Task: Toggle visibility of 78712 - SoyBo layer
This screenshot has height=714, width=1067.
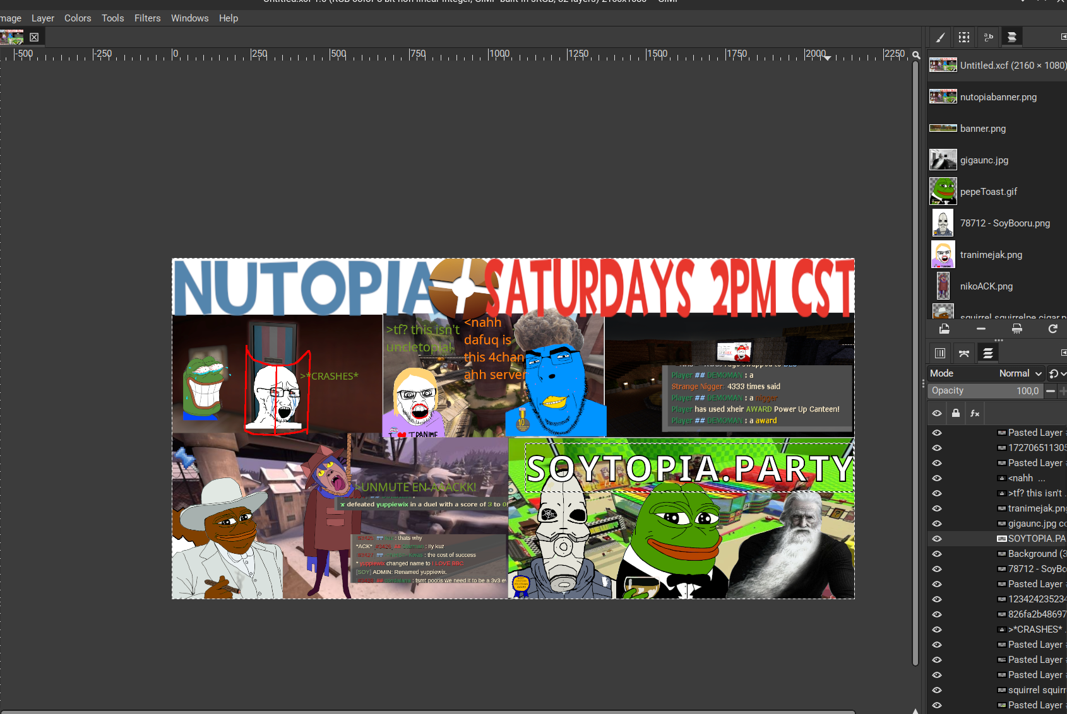Action: (x=937, y=569)
